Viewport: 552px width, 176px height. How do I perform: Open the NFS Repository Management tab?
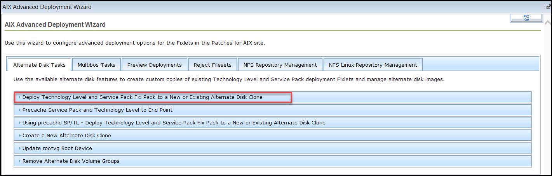tap(280, 65)
